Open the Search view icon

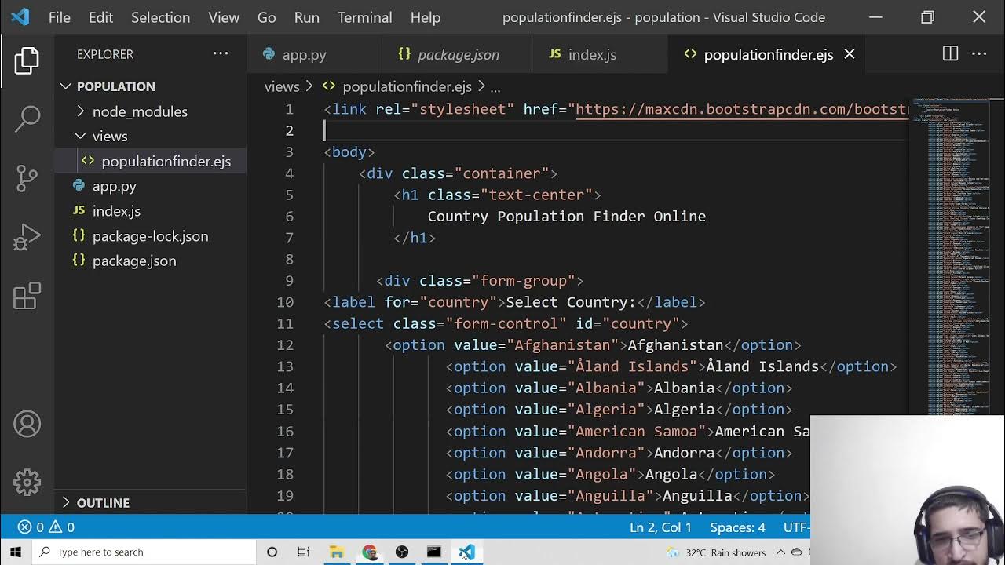[x=27, y=119]
